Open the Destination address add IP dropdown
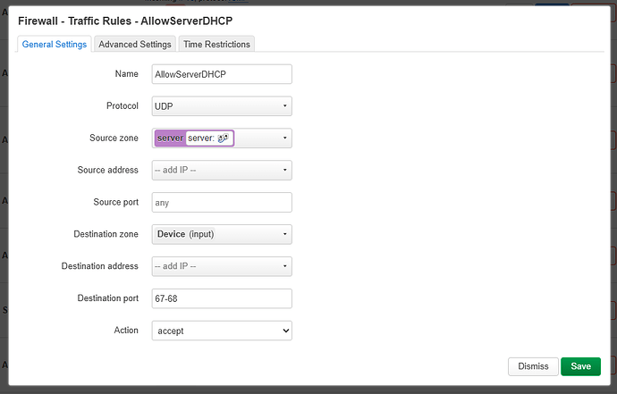 [222, 266]
